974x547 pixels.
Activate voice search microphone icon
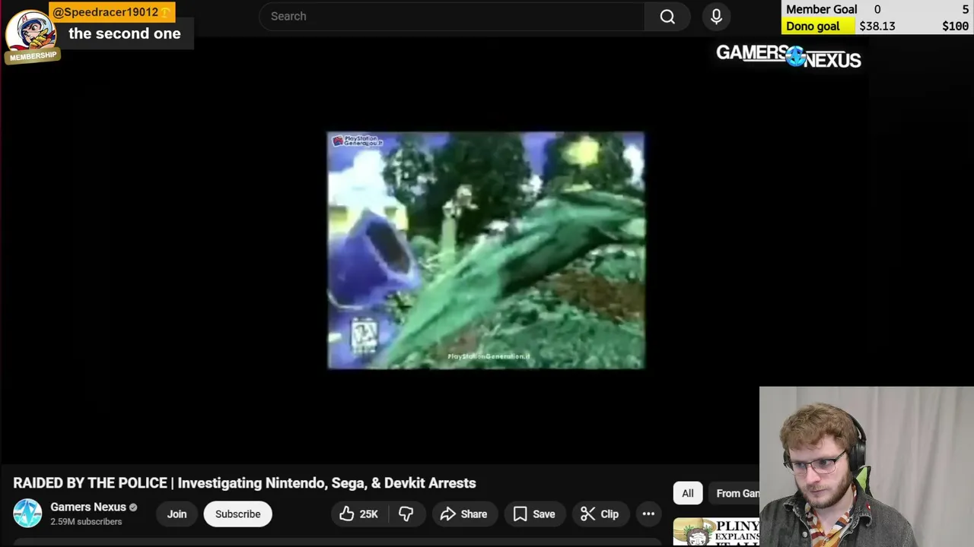point(716,16)
